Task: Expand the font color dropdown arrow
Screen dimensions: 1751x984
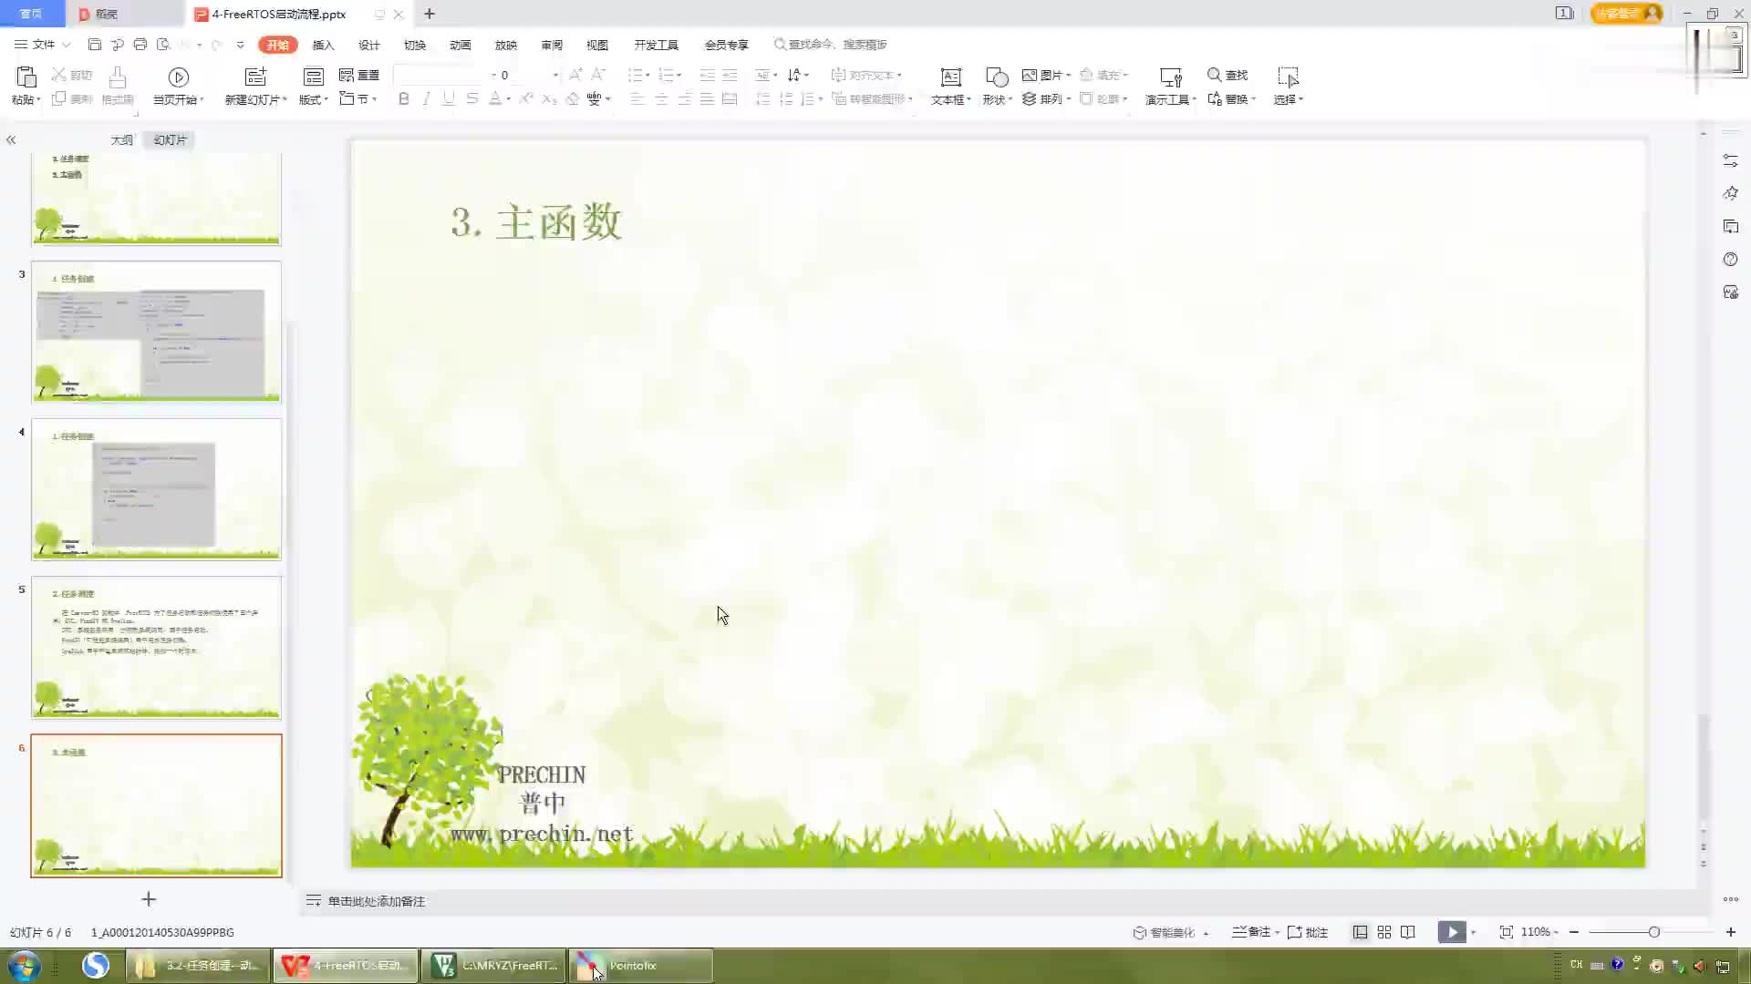Action: point(508,99)
